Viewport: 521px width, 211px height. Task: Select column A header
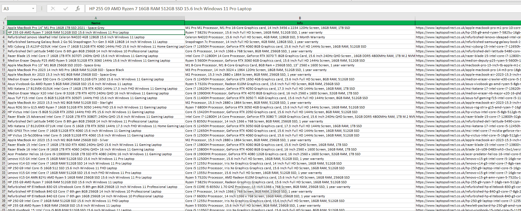96,18
